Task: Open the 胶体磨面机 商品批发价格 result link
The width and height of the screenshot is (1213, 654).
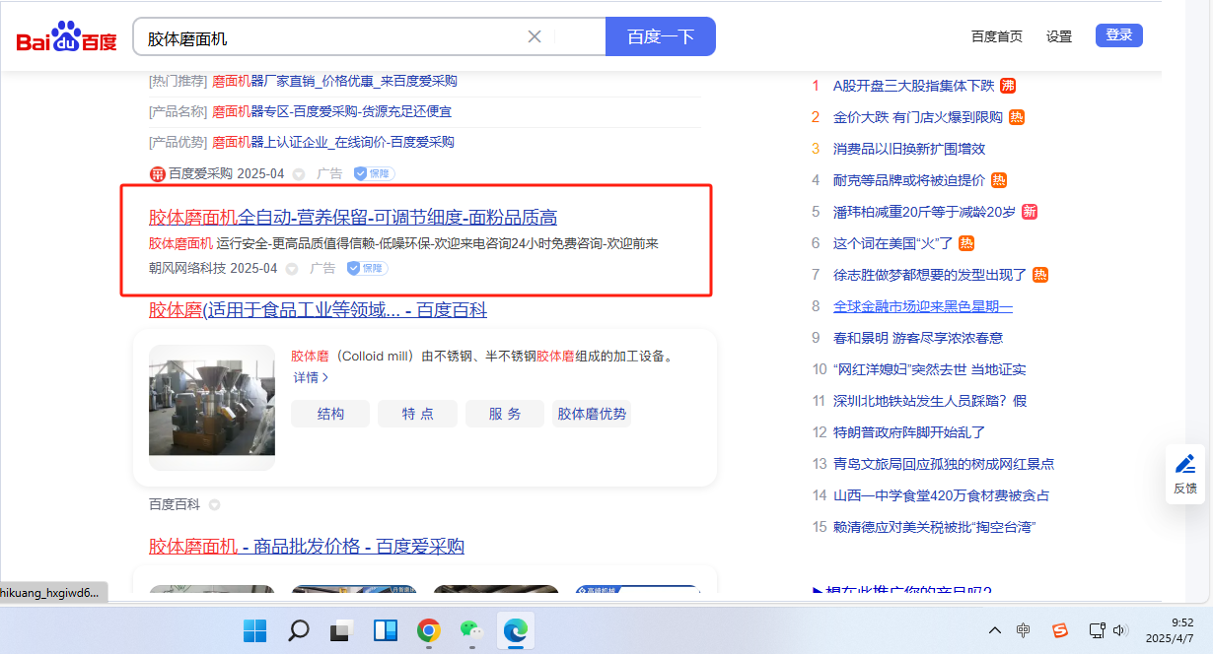Action: [x=306, y=547]
